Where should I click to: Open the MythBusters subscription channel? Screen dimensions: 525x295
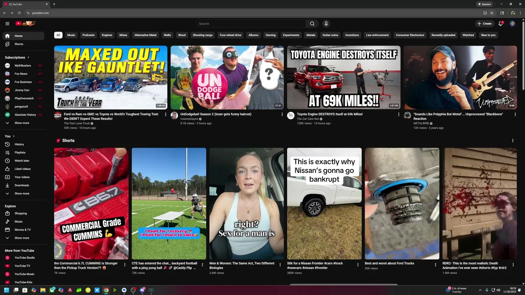point(23,66)
